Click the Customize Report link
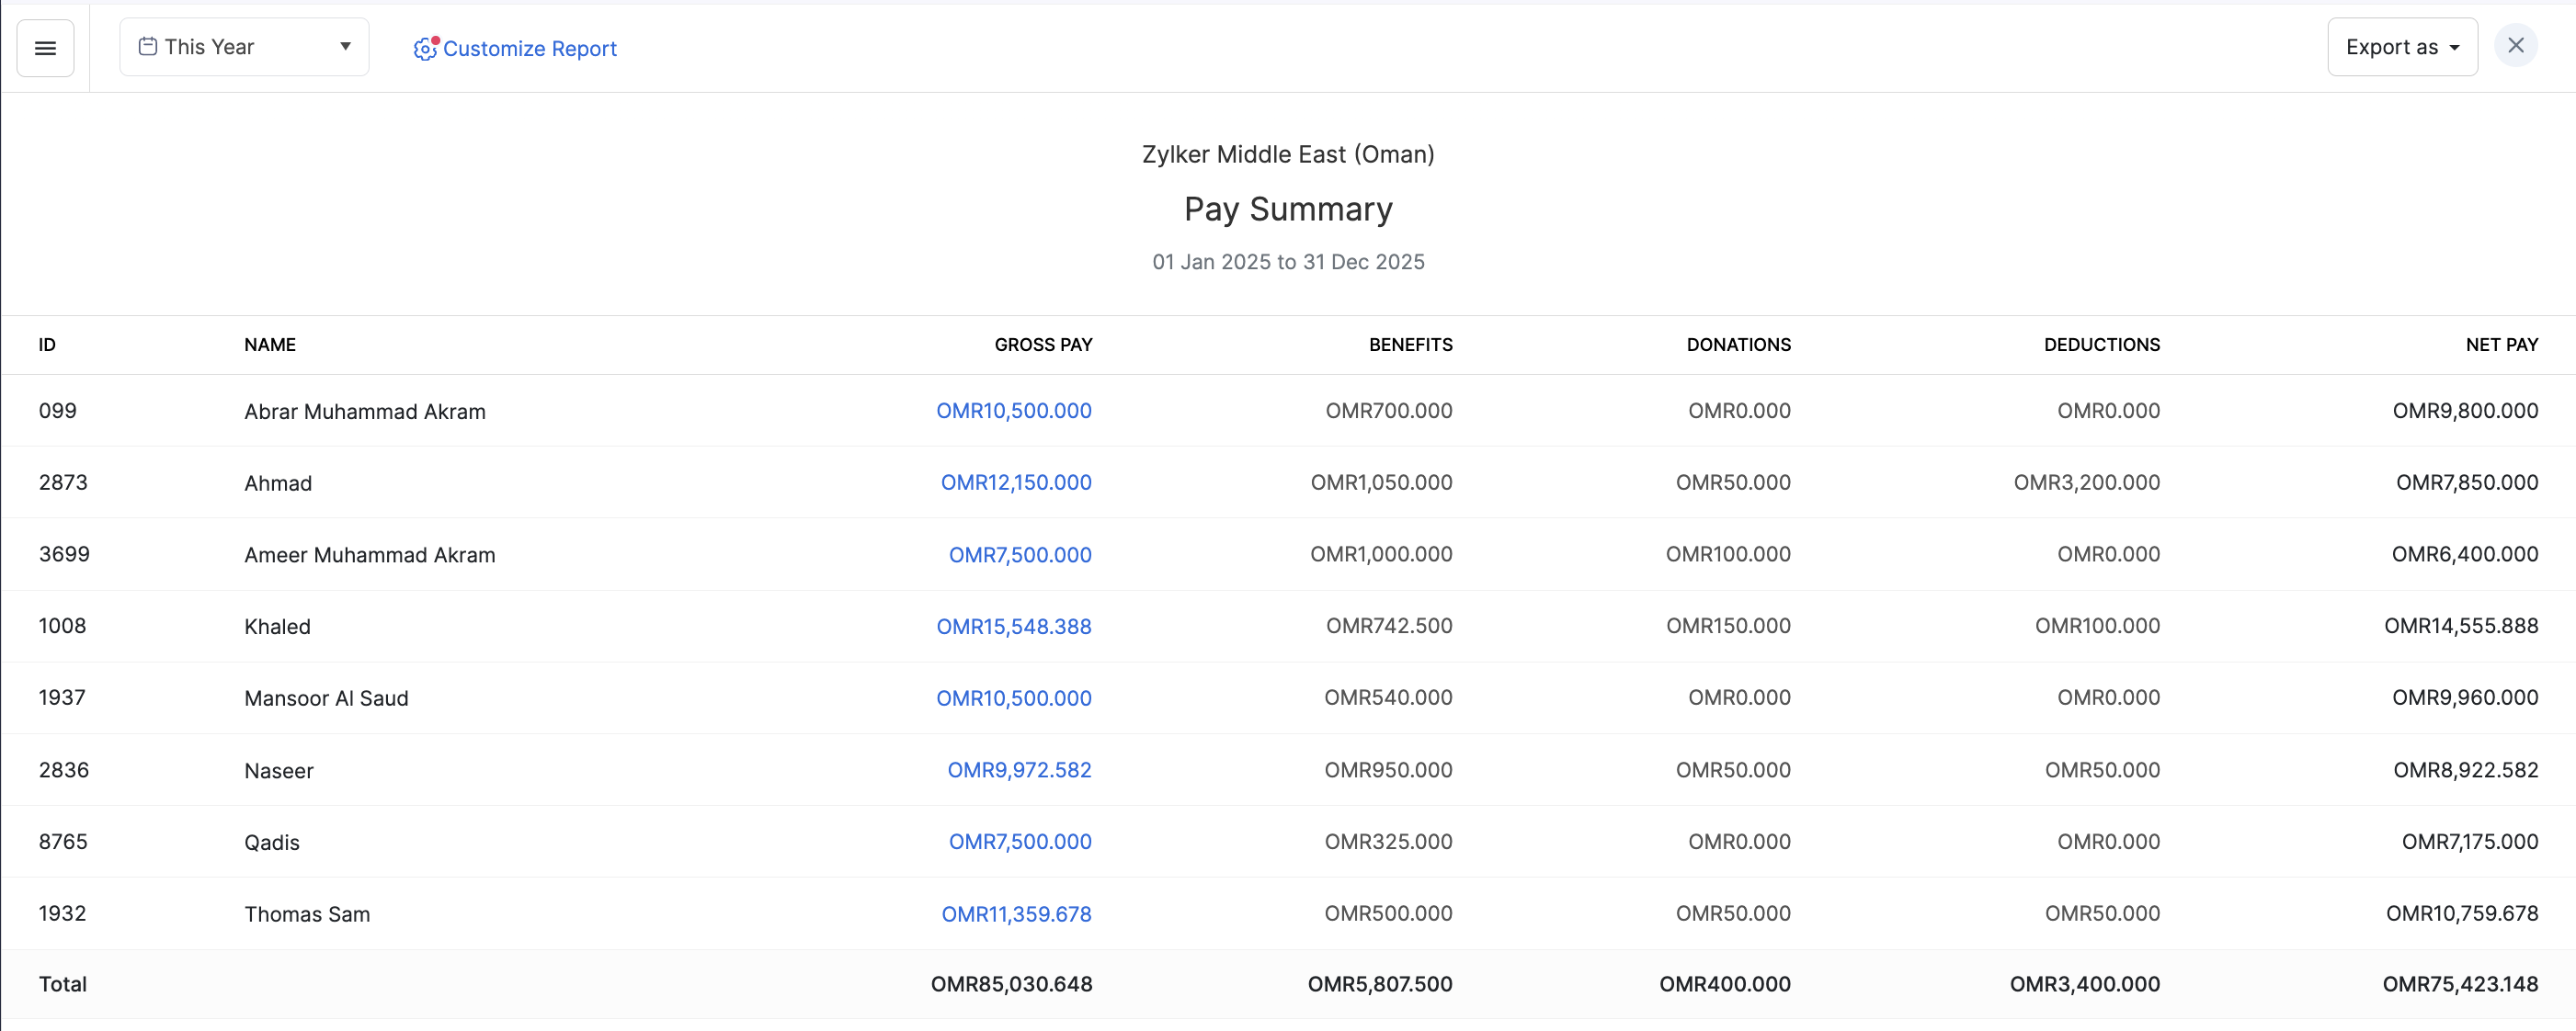 coord(529,48)
